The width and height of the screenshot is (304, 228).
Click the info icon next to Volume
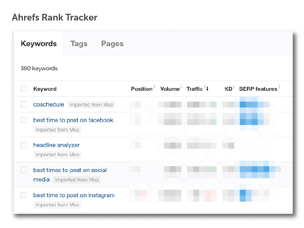(x=181, y=87)
